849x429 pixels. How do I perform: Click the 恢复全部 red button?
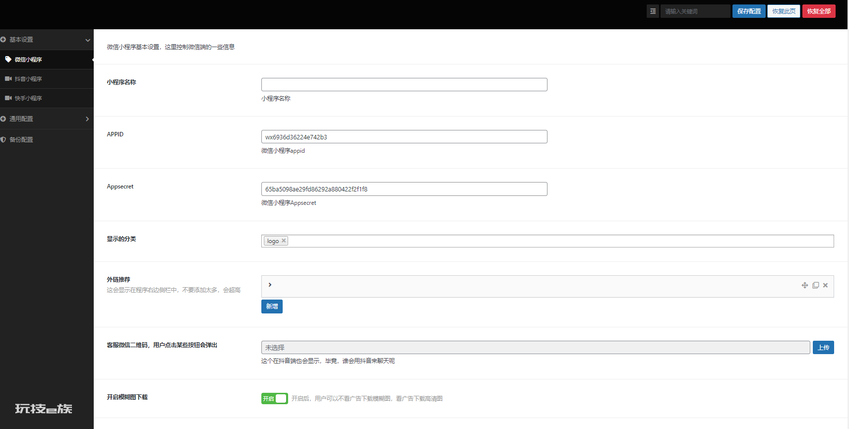click(x=819, y=11)
